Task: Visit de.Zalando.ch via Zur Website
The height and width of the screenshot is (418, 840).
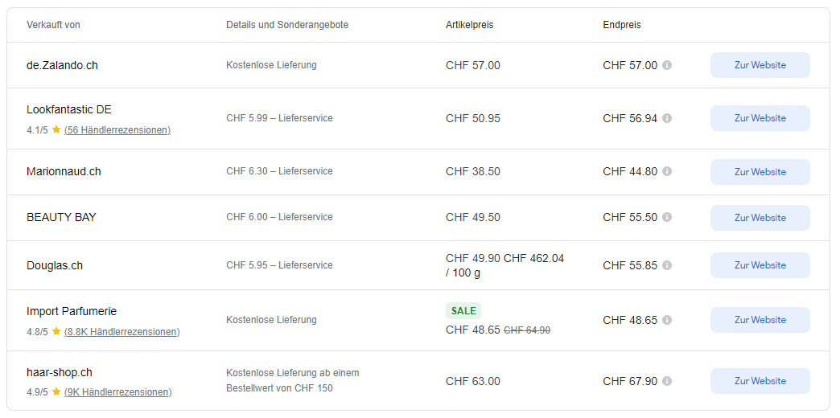Action: (760, 65)
